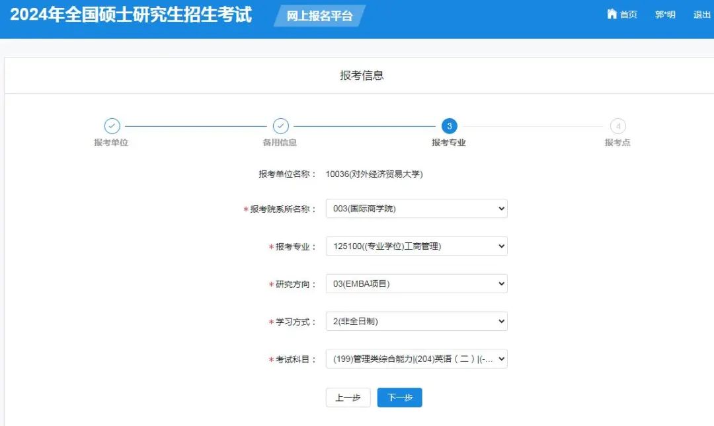Open the 学习方式 dropdown showing 2(非全日制)
Screen dimensions: 714x426
pos(416,322)
